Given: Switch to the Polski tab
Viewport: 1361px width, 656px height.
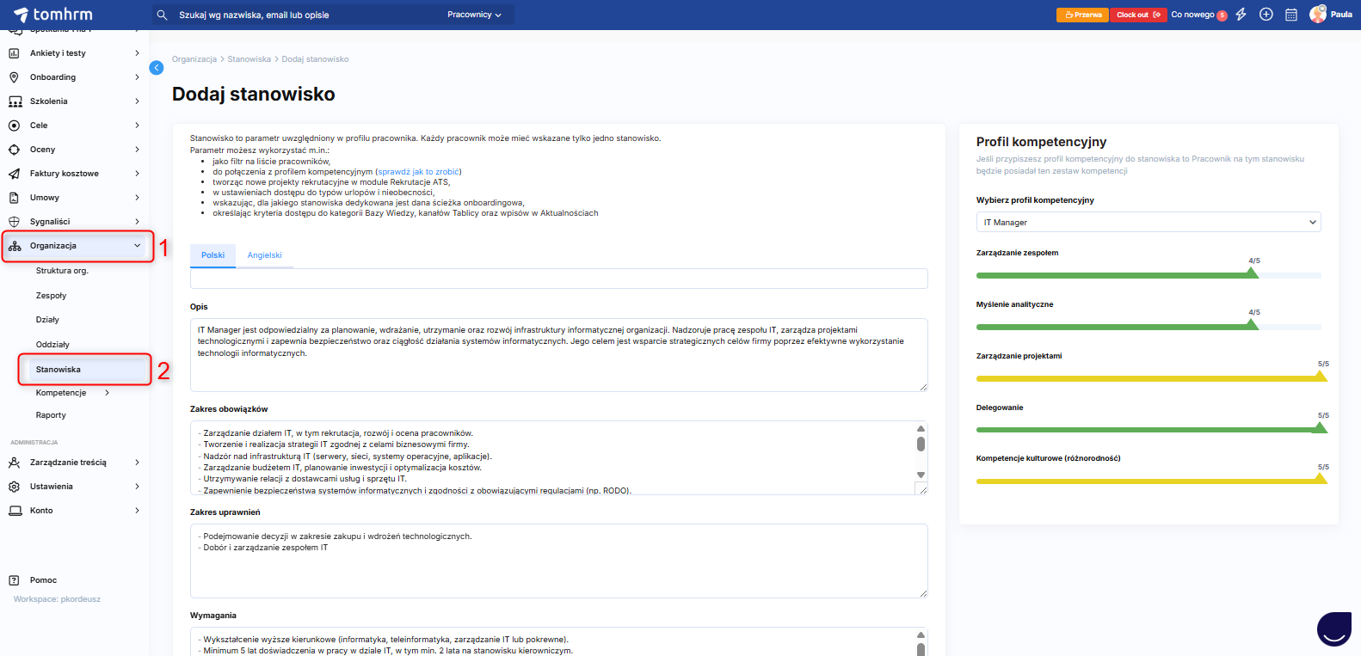Looking at the screenshot, I should click(x=212, y=255).
